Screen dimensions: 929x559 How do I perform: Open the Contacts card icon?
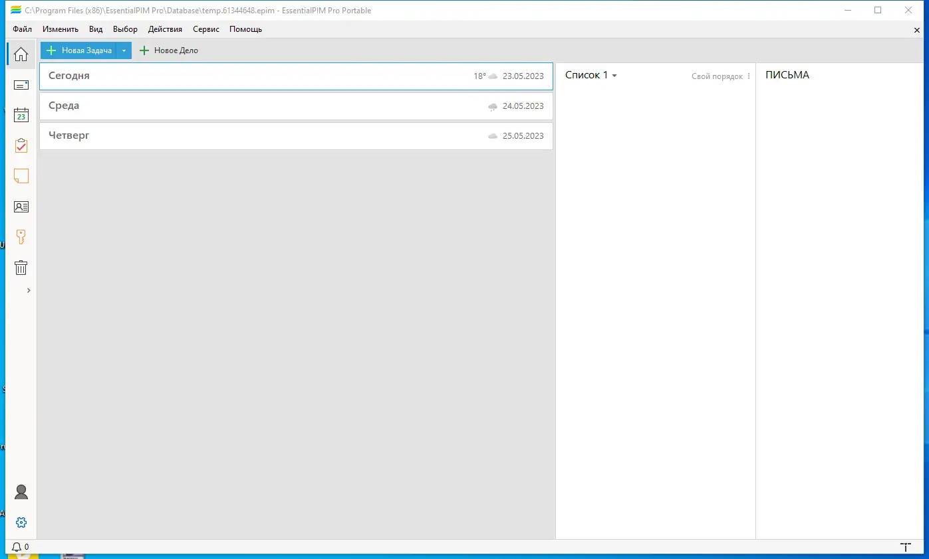coord(21,206)
